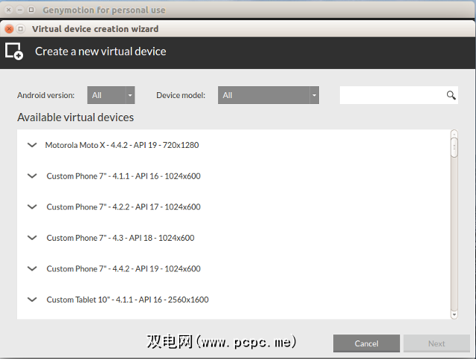Viewport: 476px width, 359px height.
Task: Close the Genymotion main window
Action: [x=8, y=10]
